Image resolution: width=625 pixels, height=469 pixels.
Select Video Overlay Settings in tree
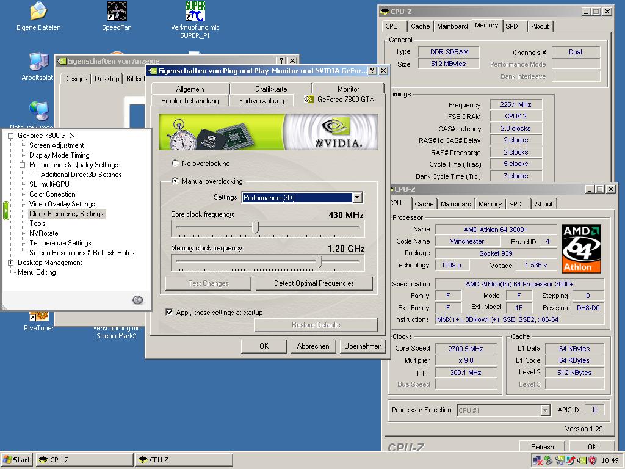[x=62, y=204]
